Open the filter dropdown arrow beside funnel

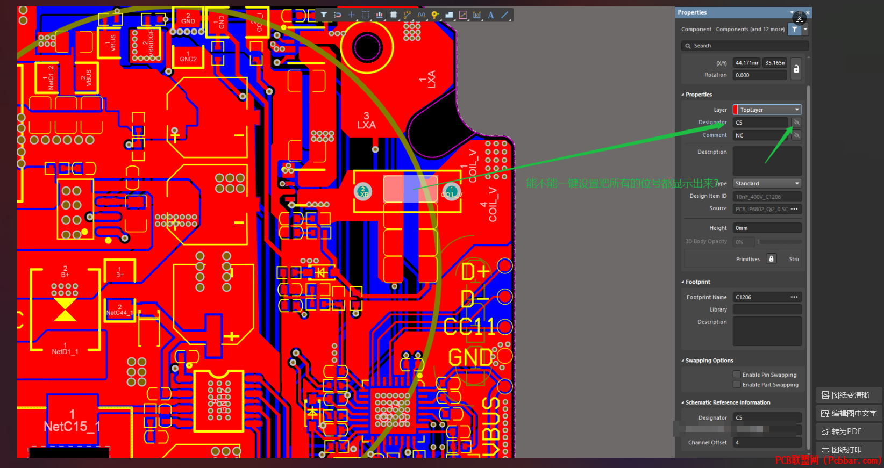(x=805, y=30)
